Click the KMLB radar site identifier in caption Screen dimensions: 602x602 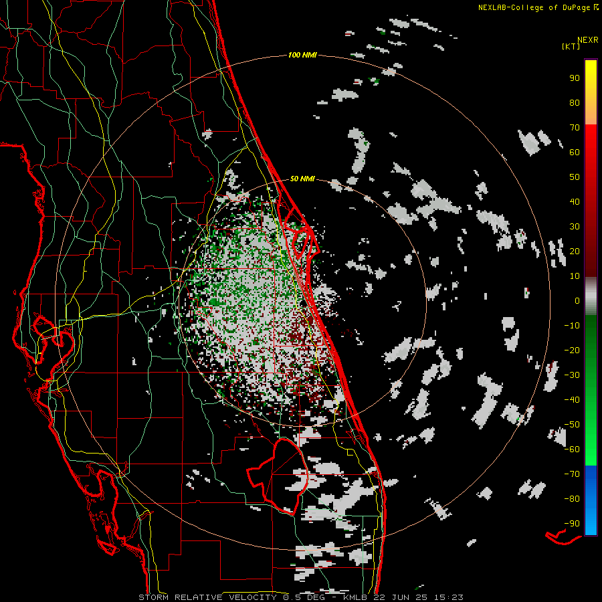click(x=355, y=597)
